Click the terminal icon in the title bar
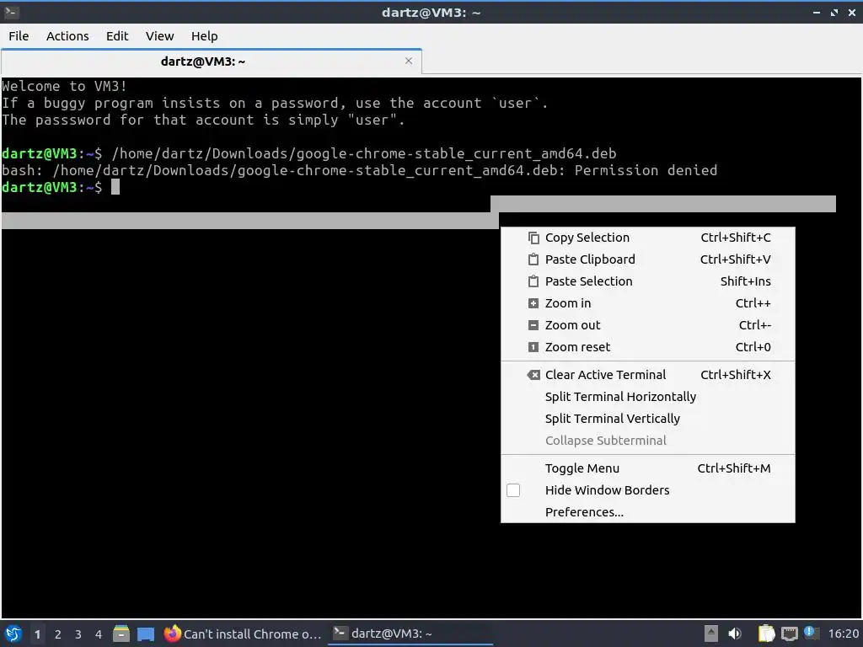The width and height of the screenshot is (863, 647). tap(11, 12)
